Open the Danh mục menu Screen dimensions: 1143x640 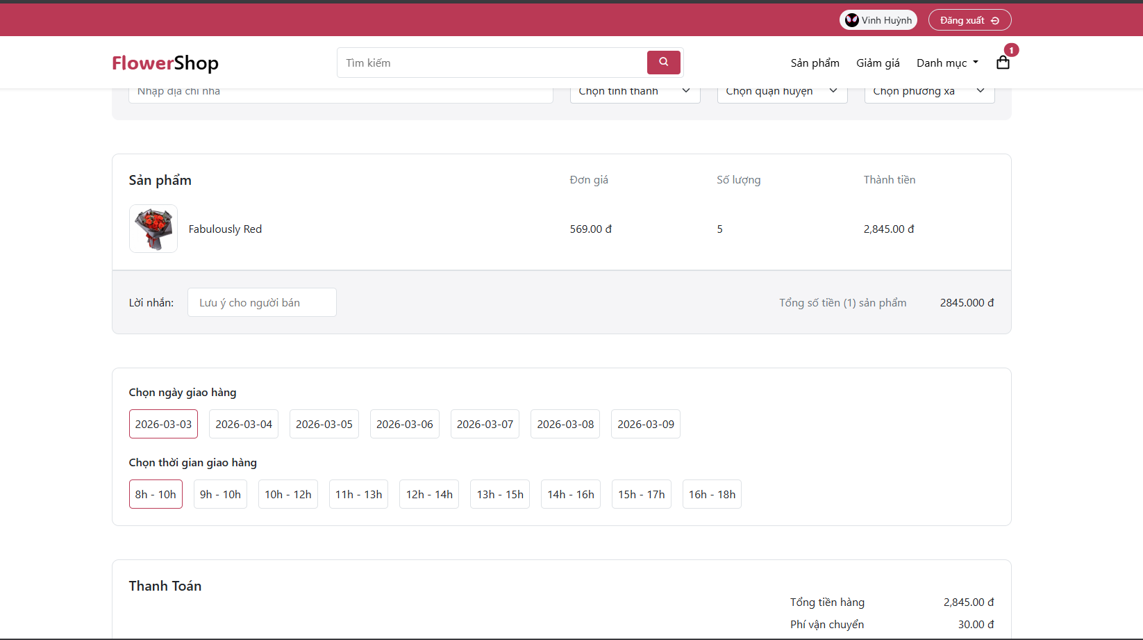(x=947, y=63)
